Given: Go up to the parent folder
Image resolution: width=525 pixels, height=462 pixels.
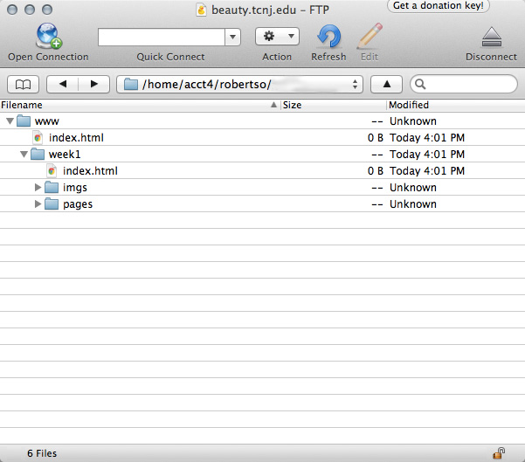Looking at the screenshot, I should point(386,85).
